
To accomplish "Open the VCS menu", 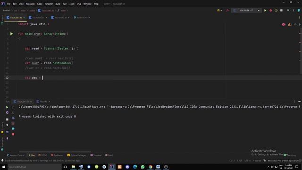I will 79,4.
